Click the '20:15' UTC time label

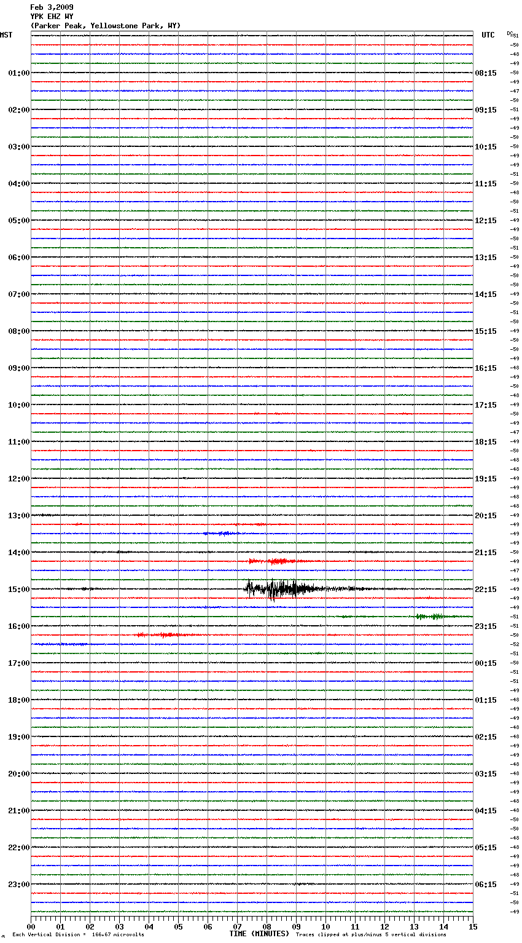[x=486, y=516]
